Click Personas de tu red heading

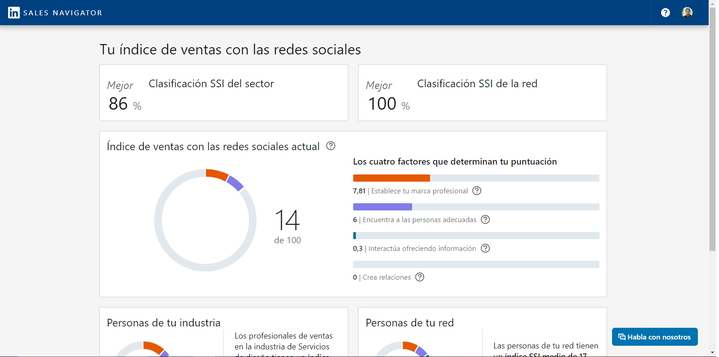point(410,323)
